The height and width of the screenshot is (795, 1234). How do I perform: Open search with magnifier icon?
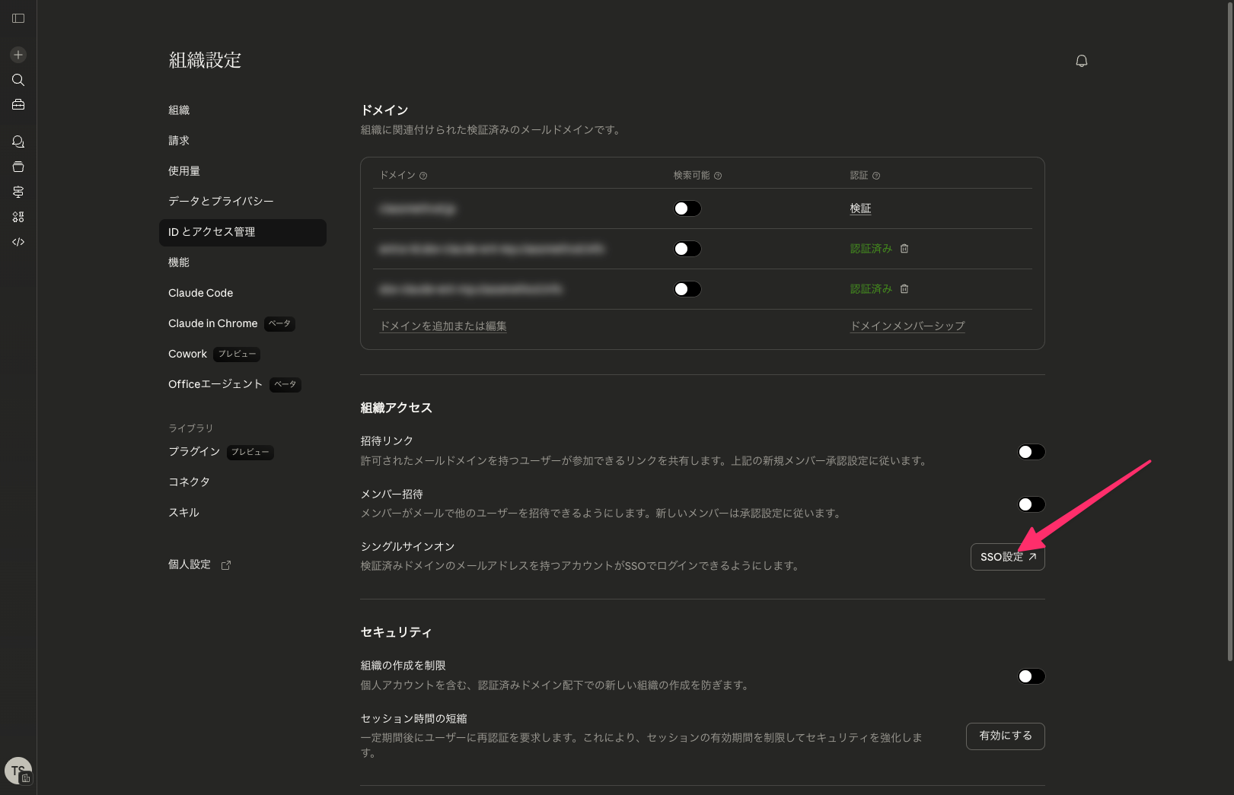(x=18, y=80)
